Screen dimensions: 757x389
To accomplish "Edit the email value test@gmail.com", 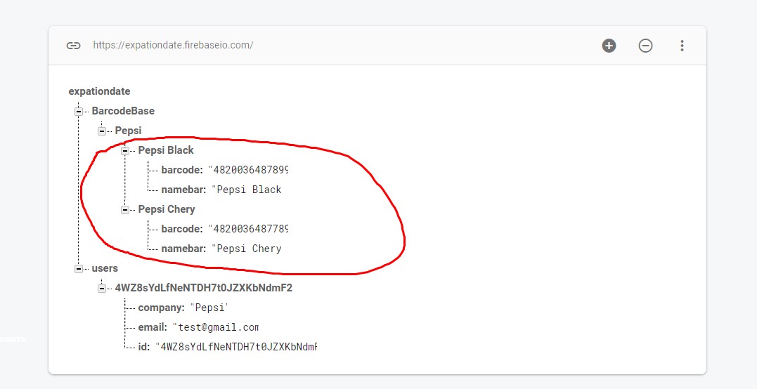I will pos(216,328).
